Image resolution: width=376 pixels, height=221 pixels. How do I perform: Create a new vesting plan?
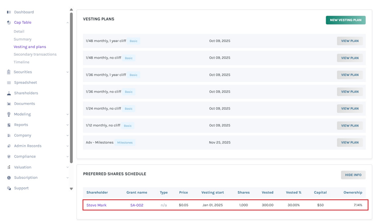pos(345,20)
